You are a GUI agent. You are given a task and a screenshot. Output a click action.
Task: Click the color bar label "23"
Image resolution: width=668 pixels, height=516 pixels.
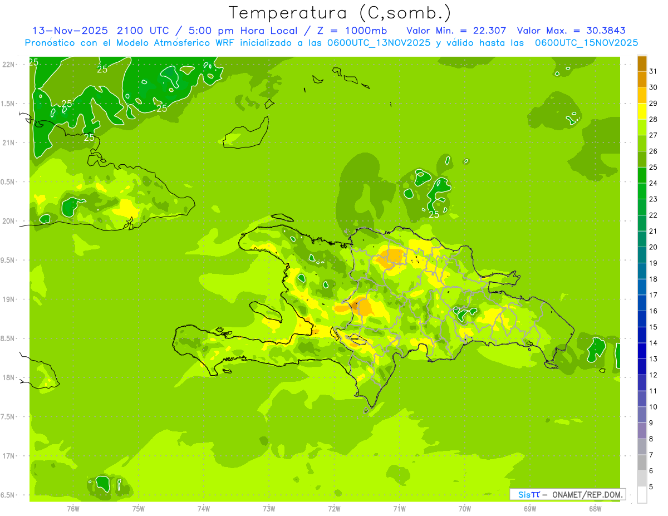[x=653, y=199]
